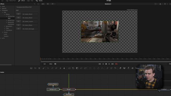Add a Text3D tool from toolbar
Image resolution: width=171 pixels, height=96 pixels.
point(128,68)
